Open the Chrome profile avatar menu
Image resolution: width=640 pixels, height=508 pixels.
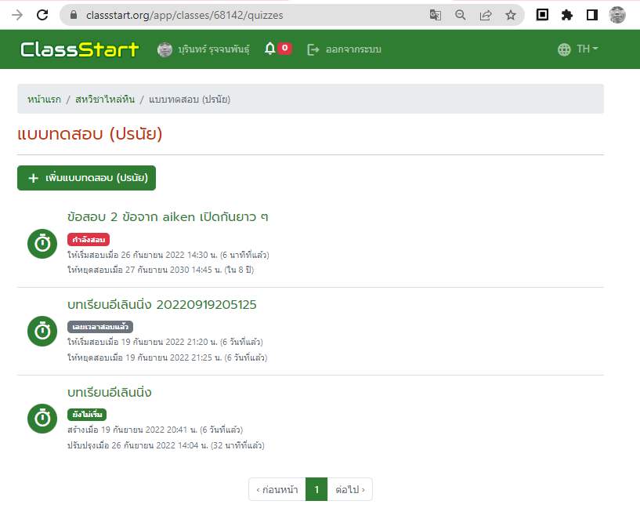(618, 14)
